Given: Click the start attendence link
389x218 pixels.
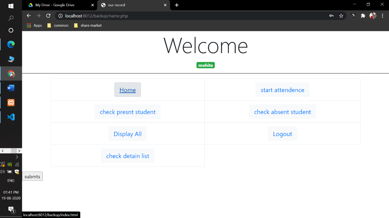Looking at the screenshot, I should point(282,90).
